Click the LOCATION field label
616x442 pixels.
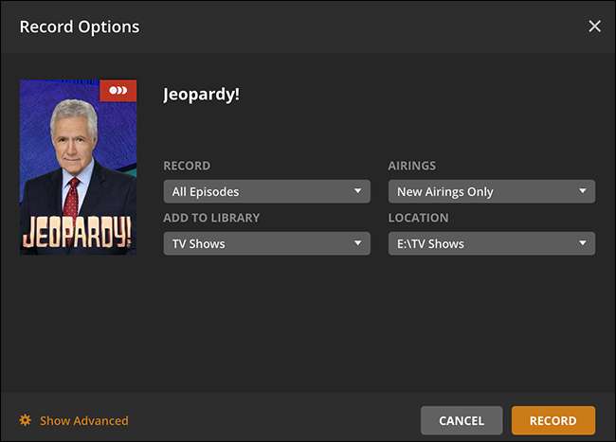click(x=418, y=218)
